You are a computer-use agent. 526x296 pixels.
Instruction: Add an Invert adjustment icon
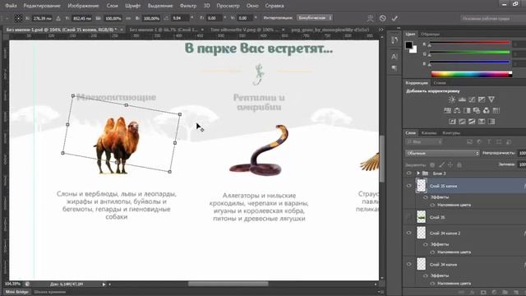[452, 122]
